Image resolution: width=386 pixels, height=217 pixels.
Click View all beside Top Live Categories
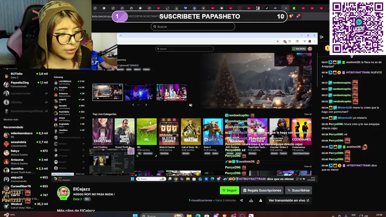pos(308,114)
